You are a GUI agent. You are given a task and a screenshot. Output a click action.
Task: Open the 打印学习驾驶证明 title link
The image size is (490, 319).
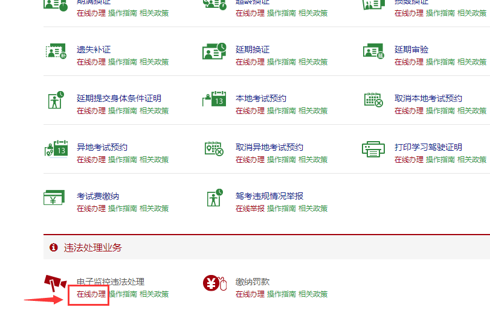point(428,147)
